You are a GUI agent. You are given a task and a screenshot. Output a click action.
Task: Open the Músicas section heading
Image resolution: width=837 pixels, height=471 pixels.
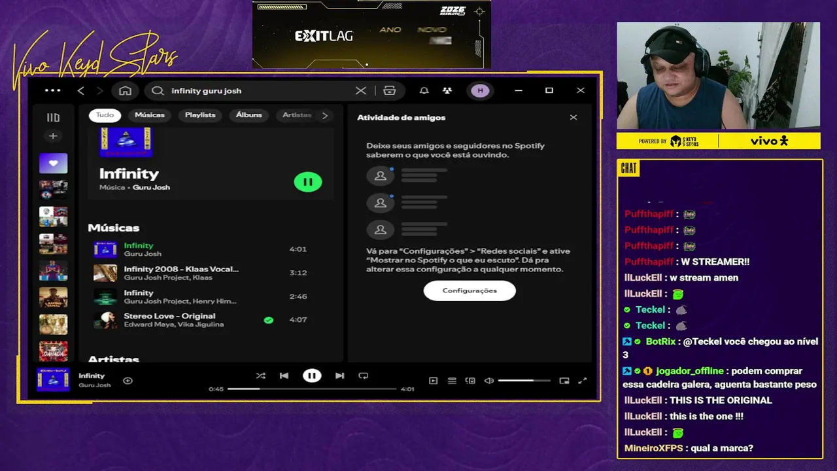(114, 228)
